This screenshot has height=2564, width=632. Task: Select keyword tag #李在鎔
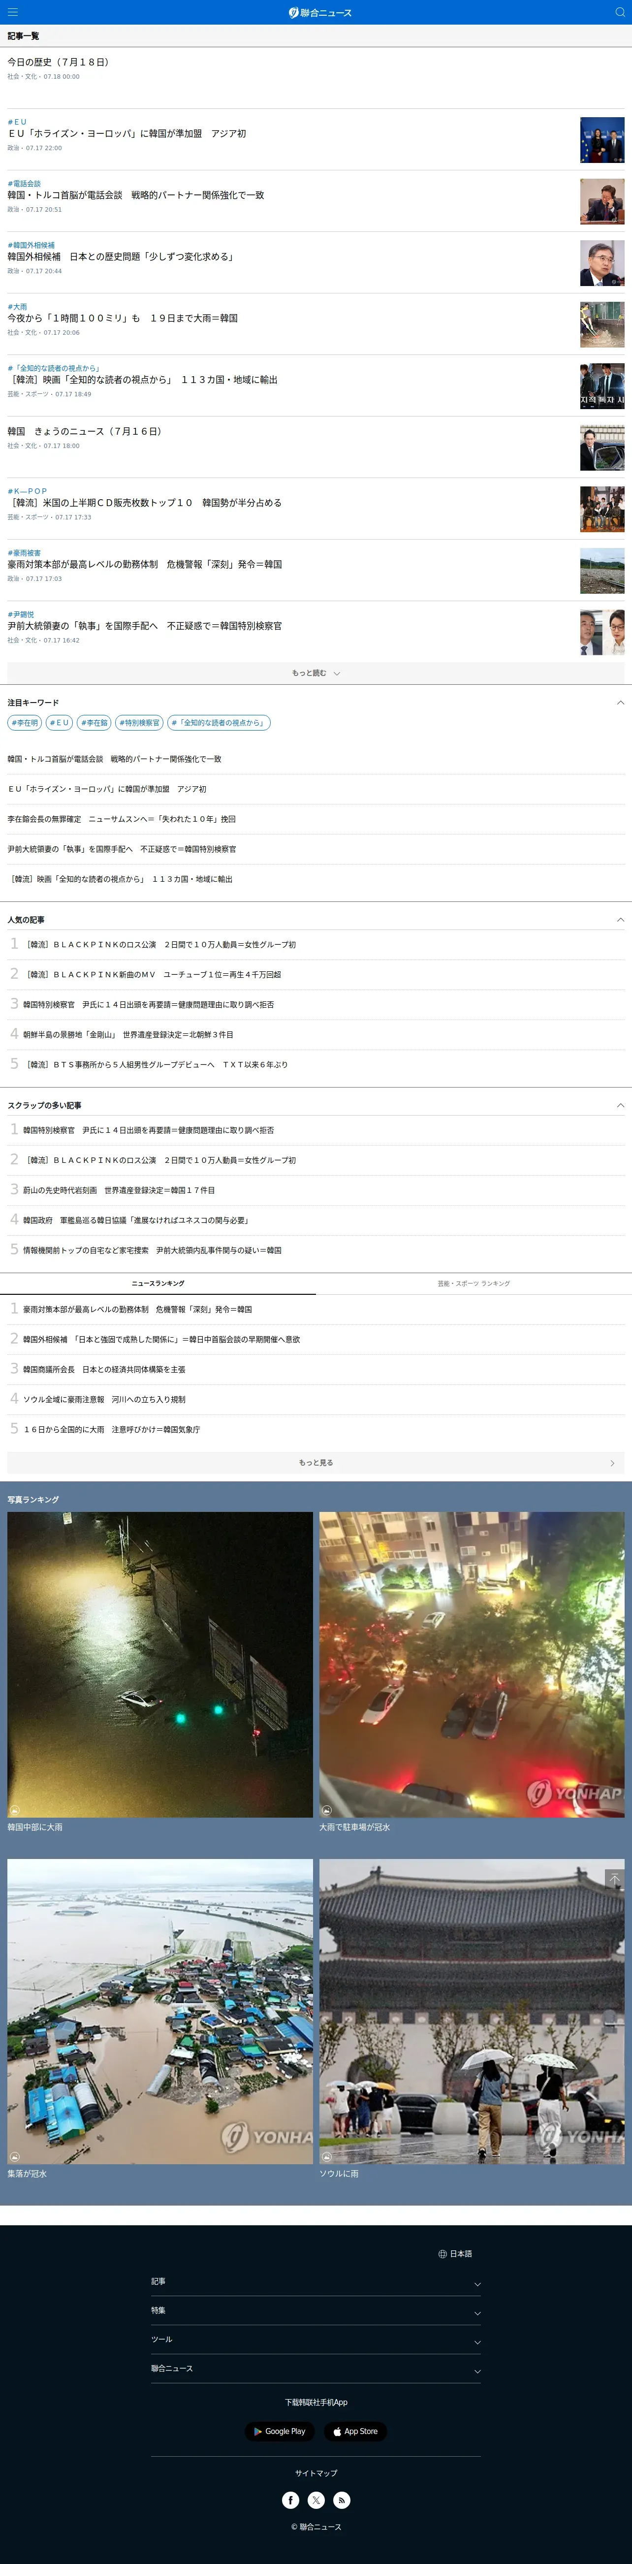95,723
